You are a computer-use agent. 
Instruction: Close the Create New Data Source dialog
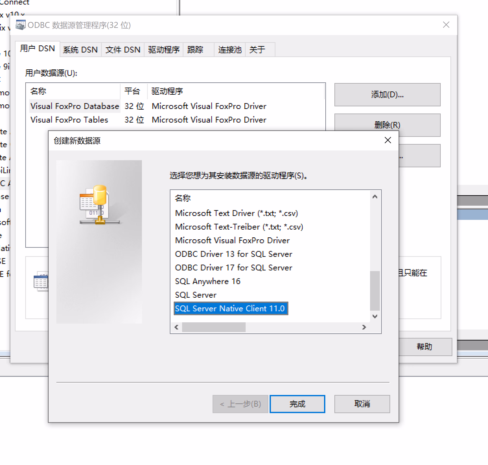388,140
